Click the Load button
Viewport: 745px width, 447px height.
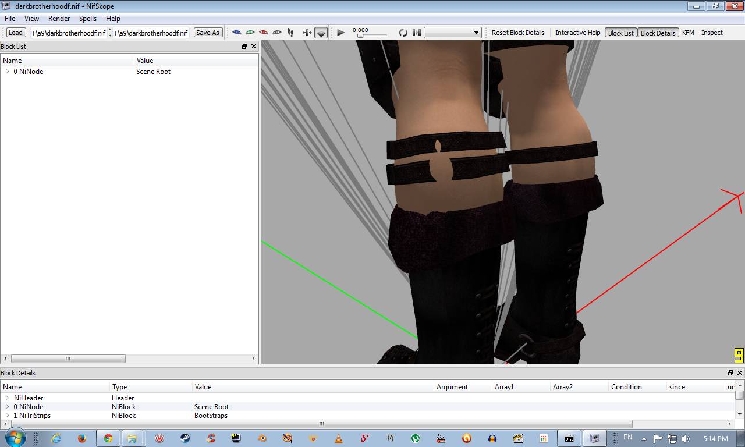tap(15, 33)
